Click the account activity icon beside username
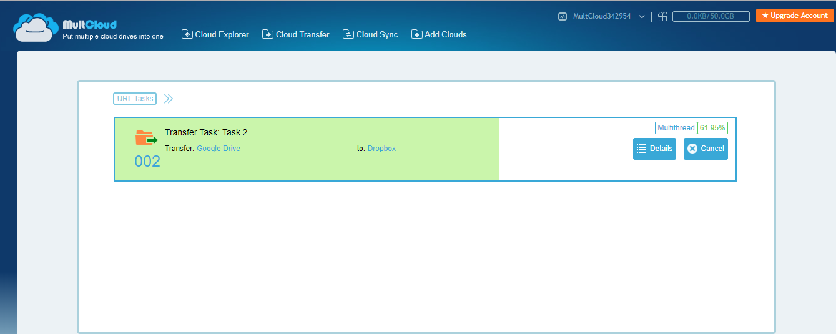Screen dimensions: 836x334 [x=562, y=17]
